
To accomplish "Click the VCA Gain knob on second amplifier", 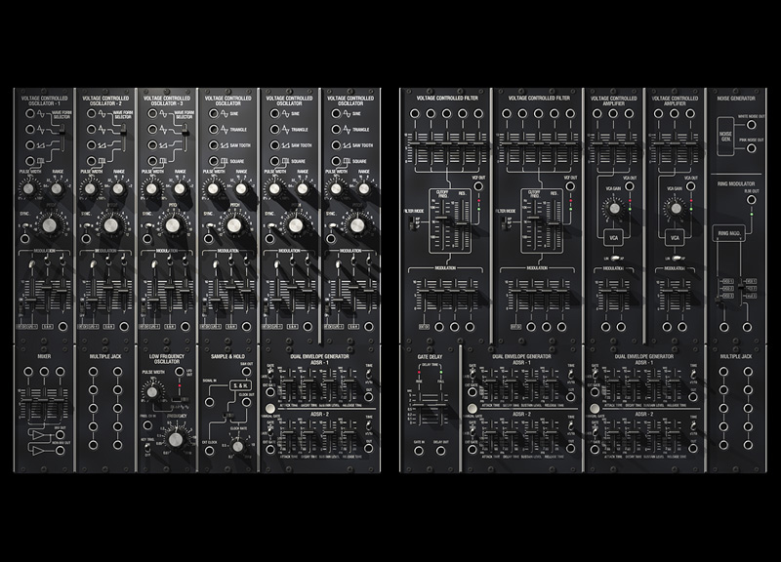I will coord(674,207).
